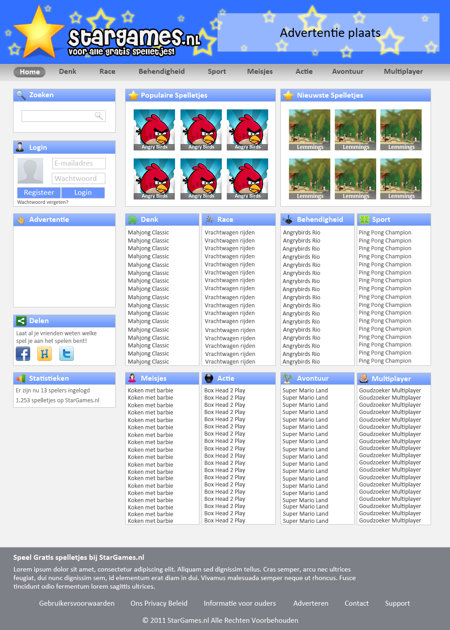The height and width of the screenshot is (630, 450).
Task: Click "Laat al je vrienden weten welke" text
Action: [x=56, y=333]
